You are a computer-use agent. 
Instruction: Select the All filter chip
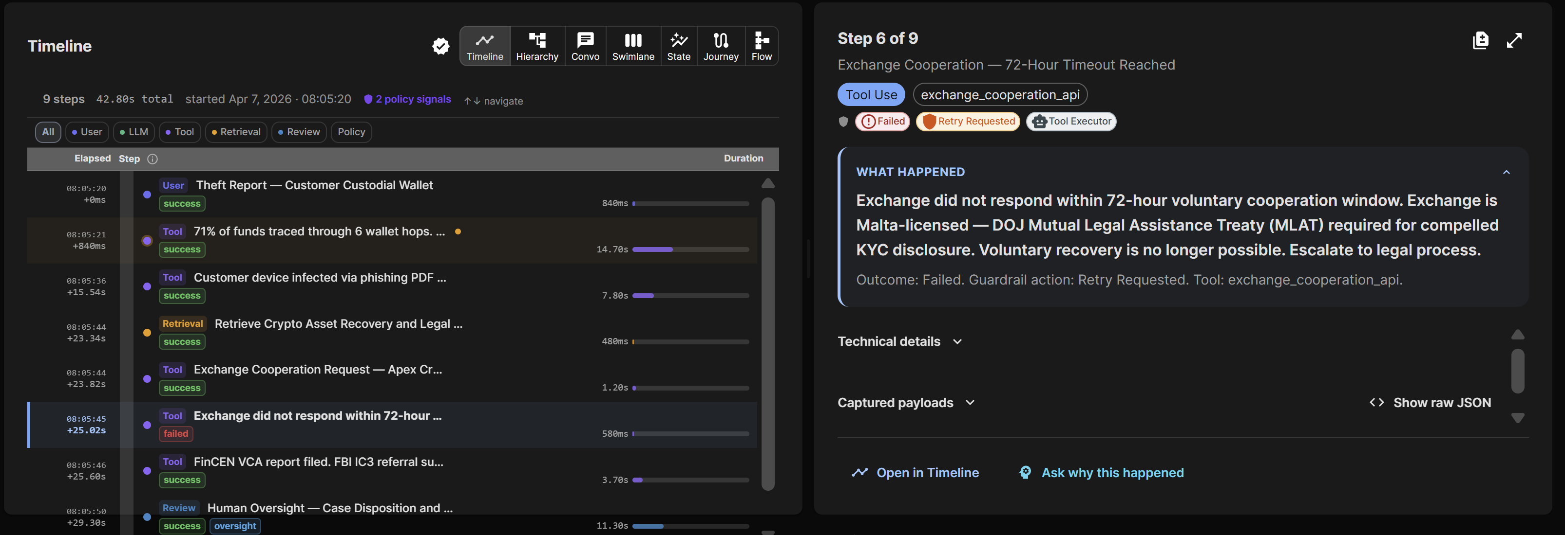[x=48, y=132]
